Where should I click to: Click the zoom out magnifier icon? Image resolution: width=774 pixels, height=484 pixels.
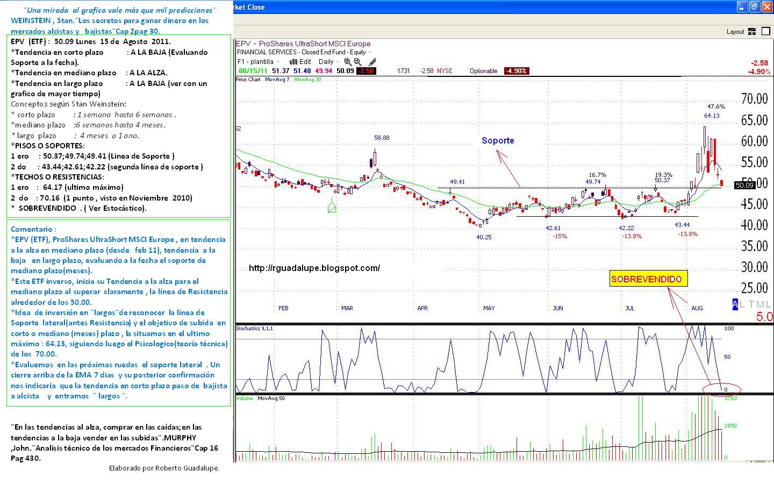[x=358, y=62]
